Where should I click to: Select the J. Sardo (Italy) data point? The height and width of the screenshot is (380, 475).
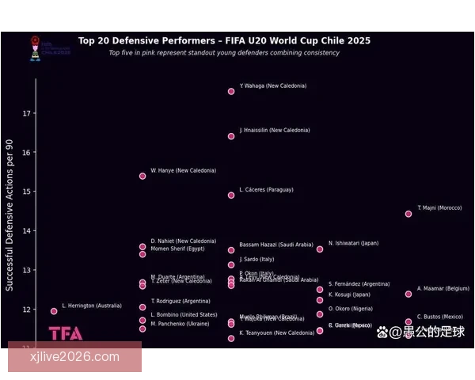pyautogui.click(x=231, y=264)
